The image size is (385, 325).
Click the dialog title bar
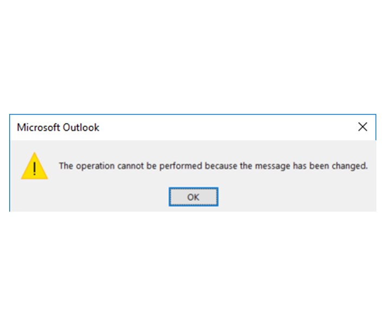[217, 128]
